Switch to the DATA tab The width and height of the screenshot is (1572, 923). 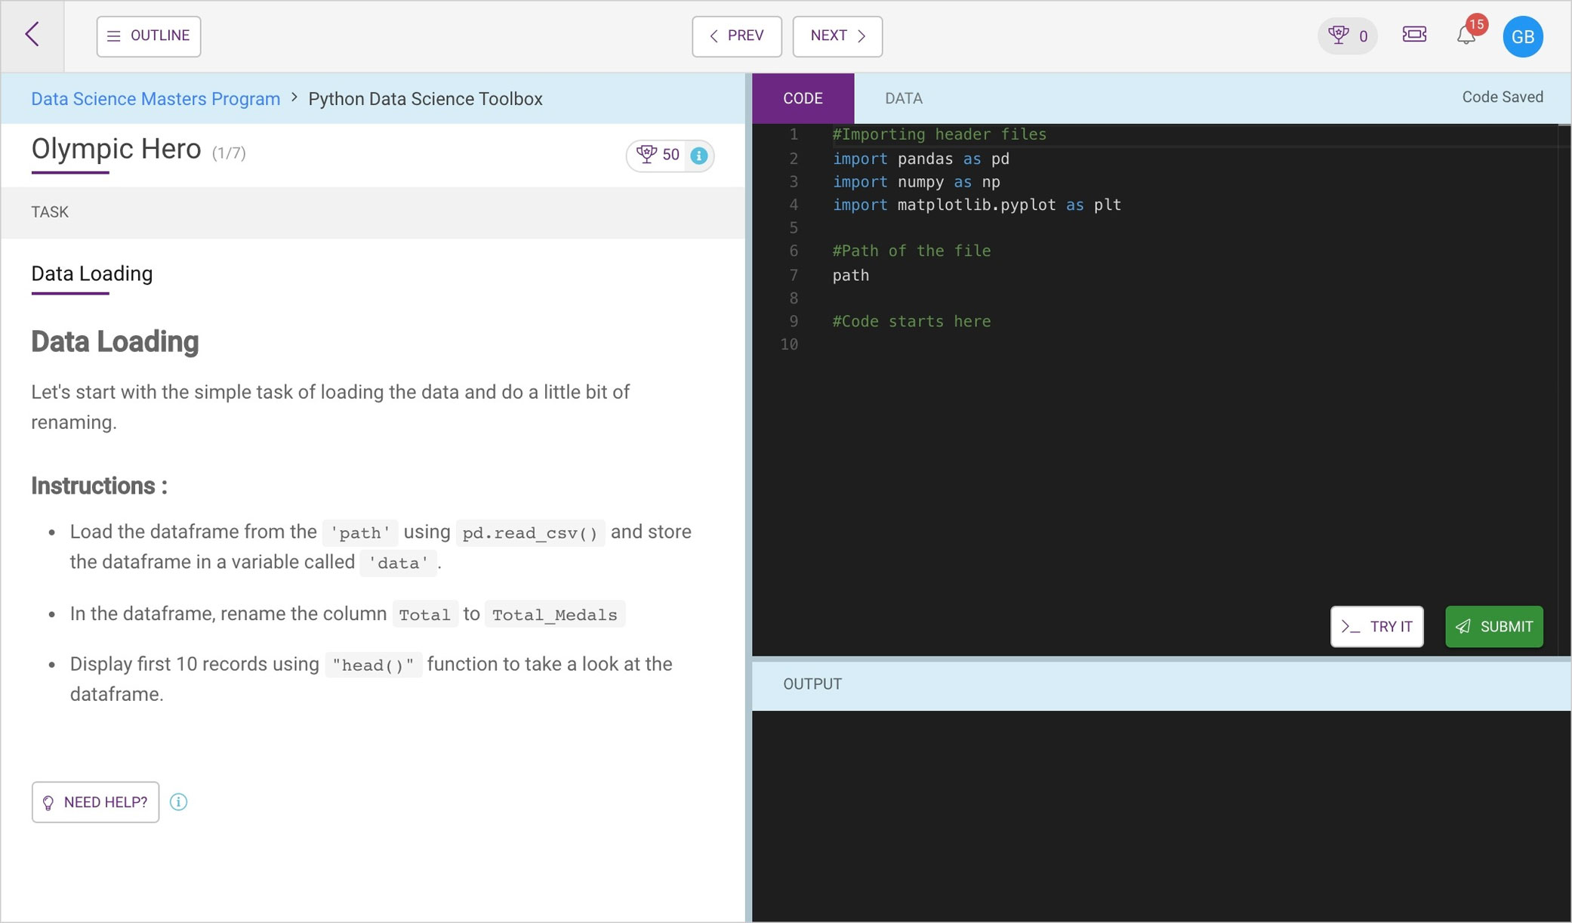tap(903, 98)
